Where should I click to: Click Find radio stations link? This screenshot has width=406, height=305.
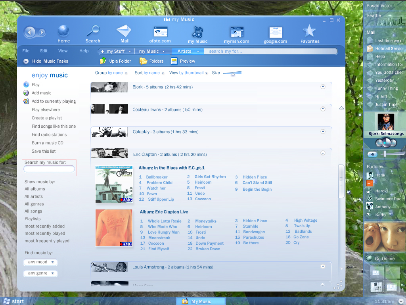click(49, 134)
